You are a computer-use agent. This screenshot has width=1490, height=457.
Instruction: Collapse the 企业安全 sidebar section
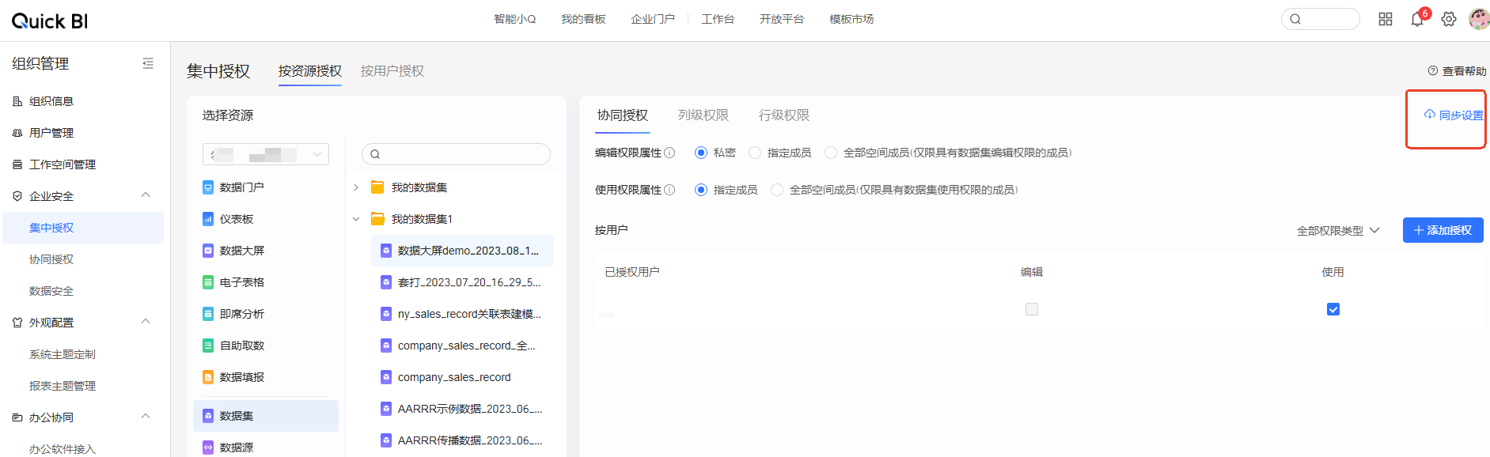(x=146, y=195)
